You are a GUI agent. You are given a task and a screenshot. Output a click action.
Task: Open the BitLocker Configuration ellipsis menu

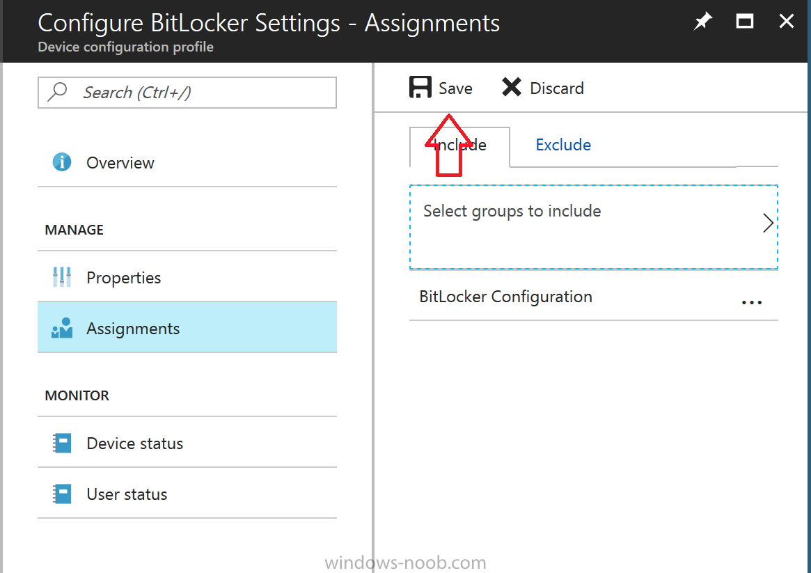752,302
